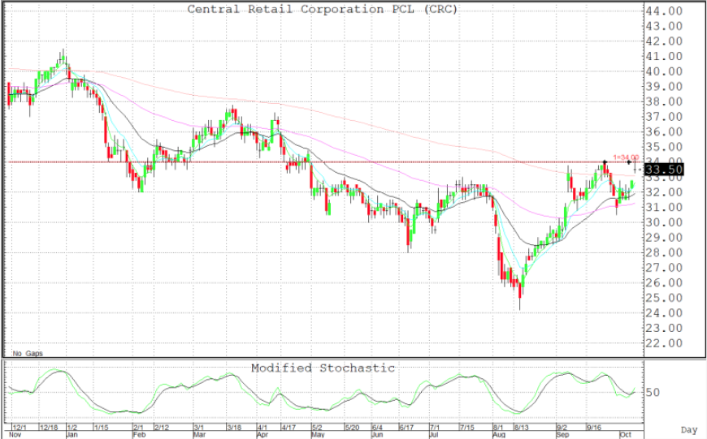Click the 36.00 price axis label
The height and width of the screenshot is (439, 707).
[x=664, y=132]
